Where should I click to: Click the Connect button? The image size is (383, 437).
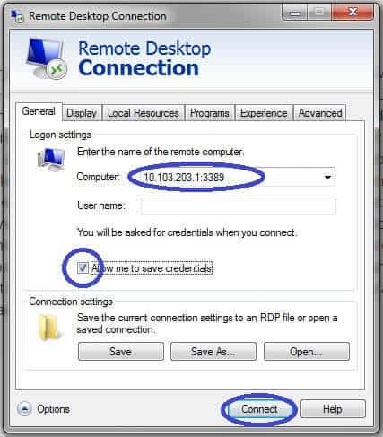[x=259, y=409]
